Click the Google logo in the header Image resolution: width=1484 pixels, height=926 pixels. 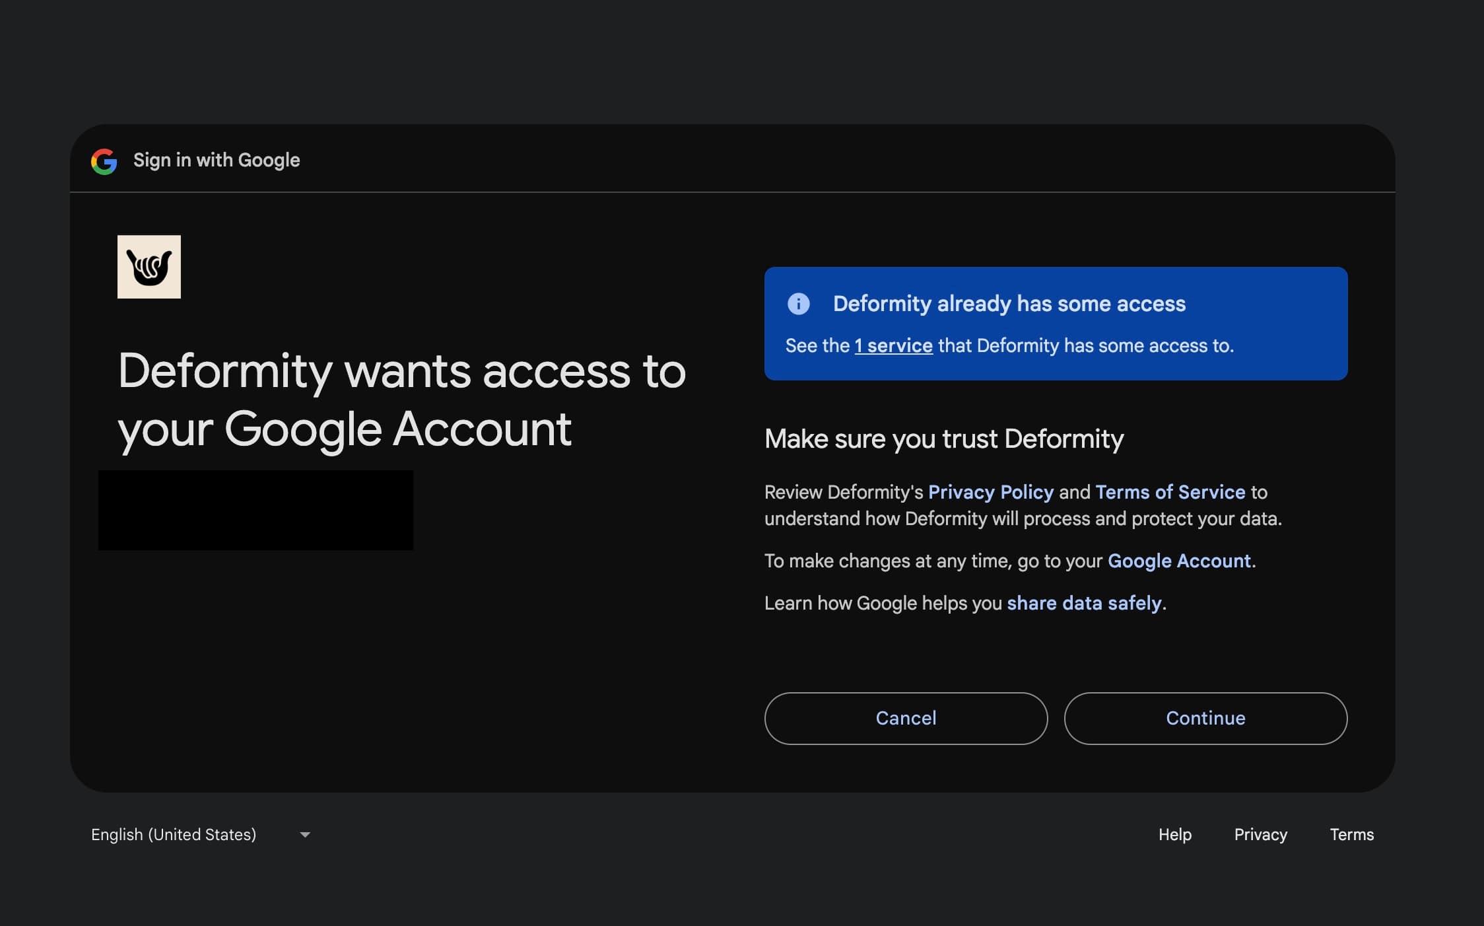(103, 160)
